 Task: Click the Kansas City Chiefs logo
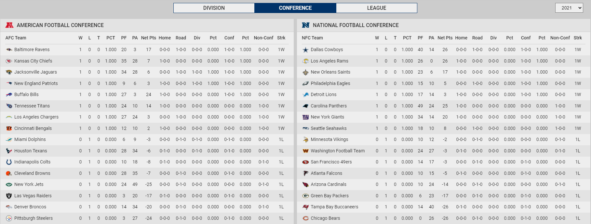(x=9, y=61)
